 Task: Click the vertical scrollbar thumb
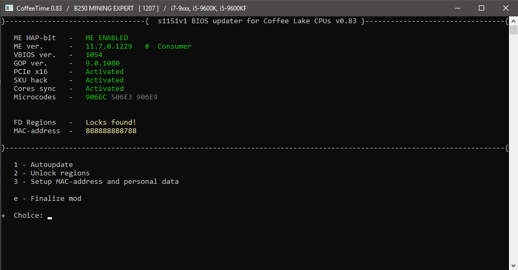pos(513,30)
